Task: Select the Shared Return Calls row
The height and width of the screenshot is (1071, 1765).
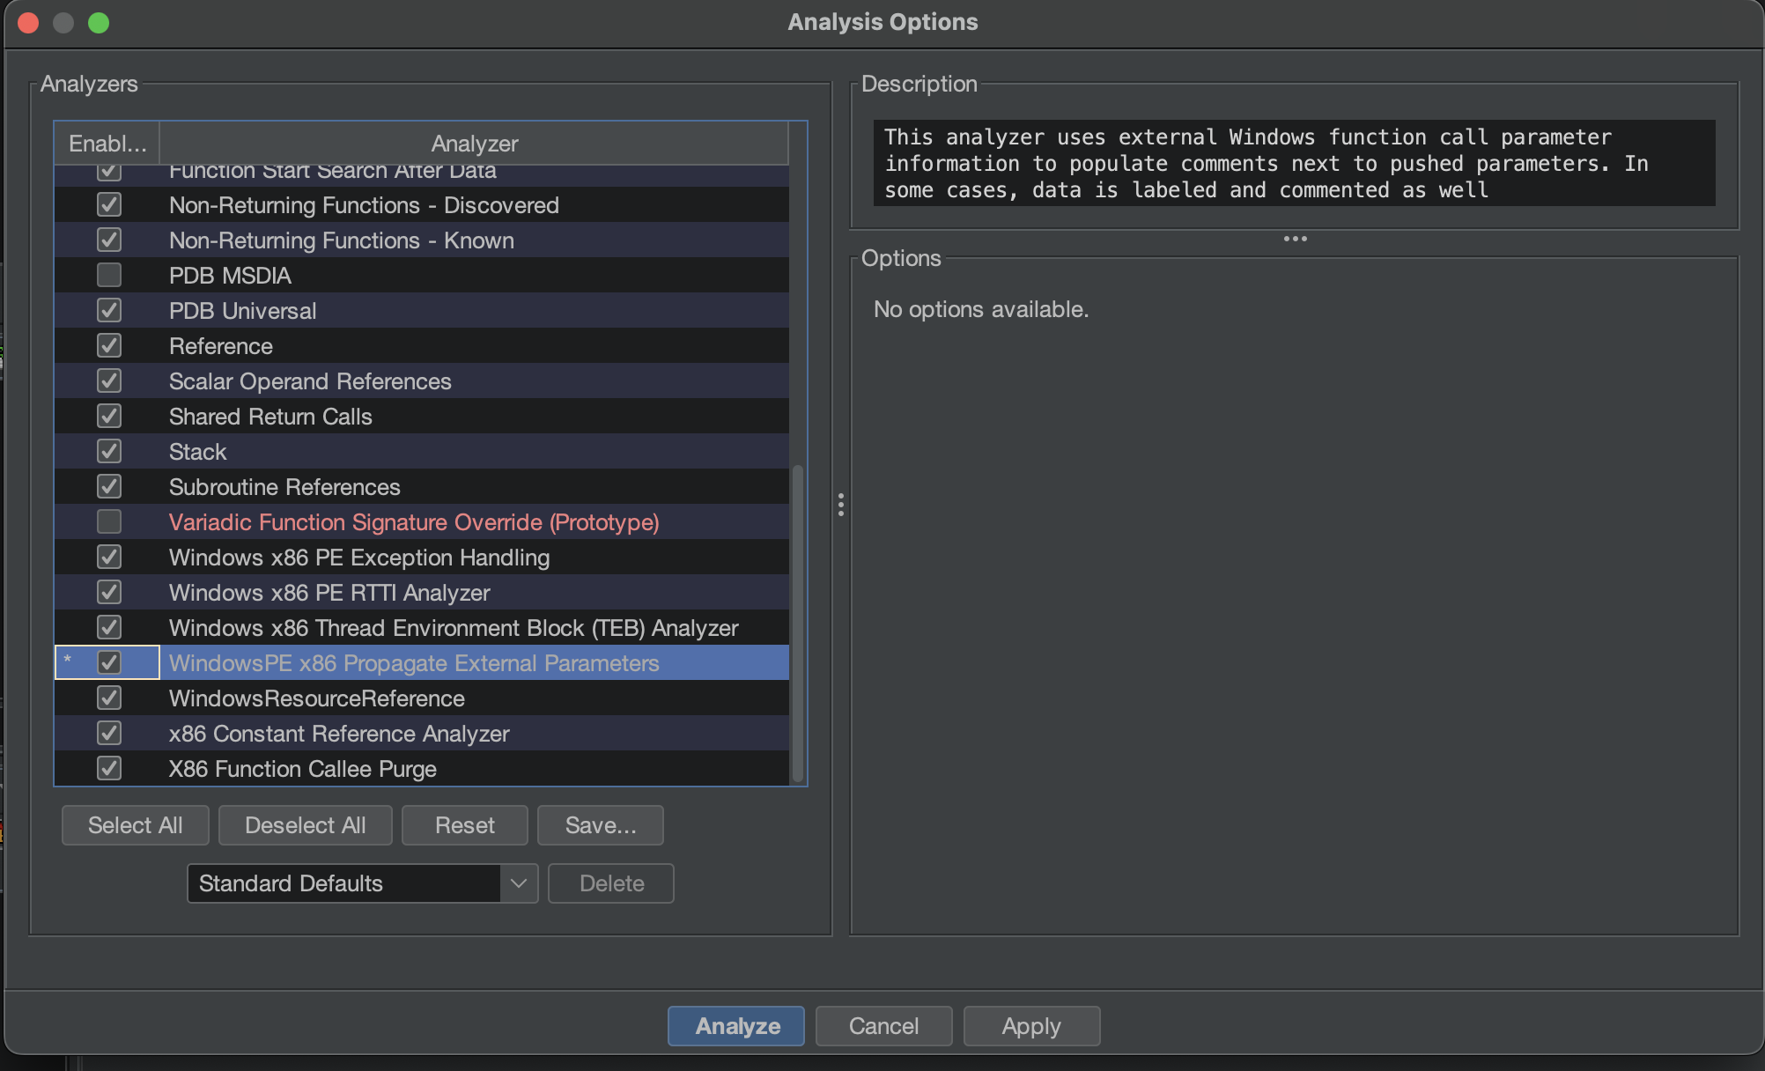Action: coord(422,417)
